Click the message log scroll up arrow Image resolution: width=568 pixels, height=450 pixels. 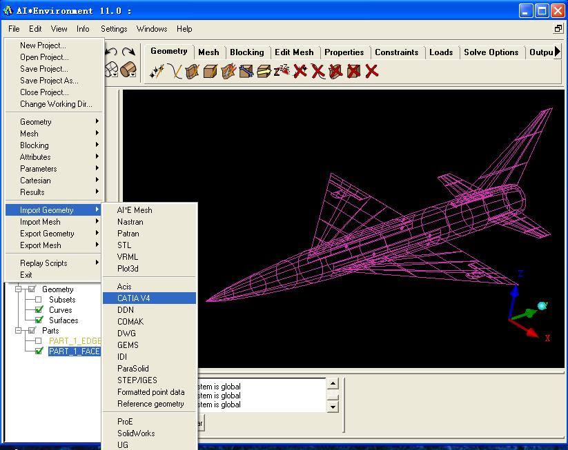pyautogui.click(x=333, y=383)
